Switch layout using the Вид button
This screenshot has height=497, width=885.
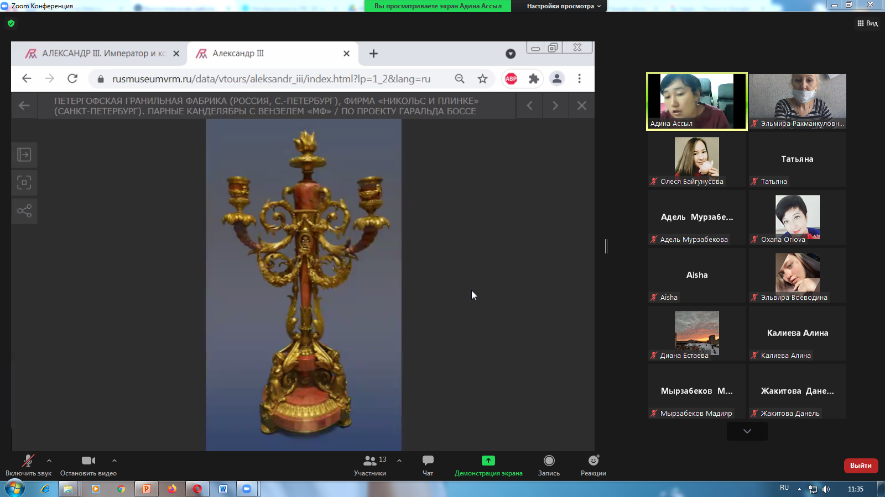coord(867,23)
